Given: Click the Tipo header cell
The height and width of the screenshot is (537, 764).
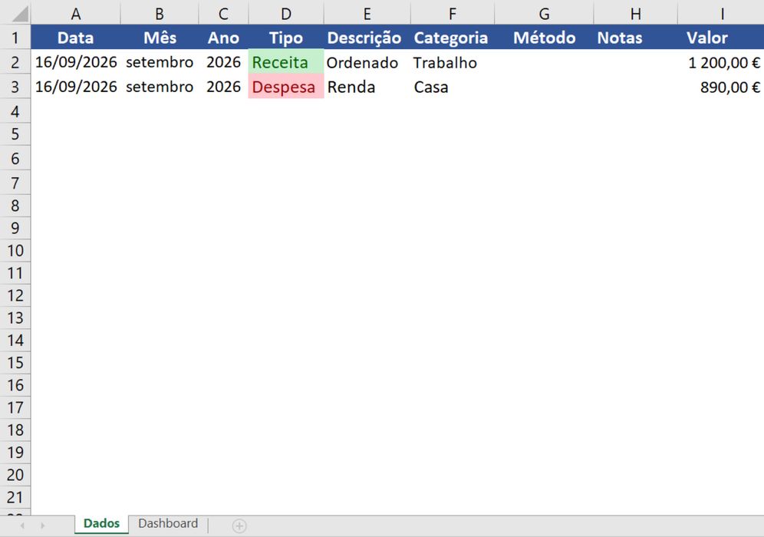Looking at the screenshot, I should click(286, 38).
